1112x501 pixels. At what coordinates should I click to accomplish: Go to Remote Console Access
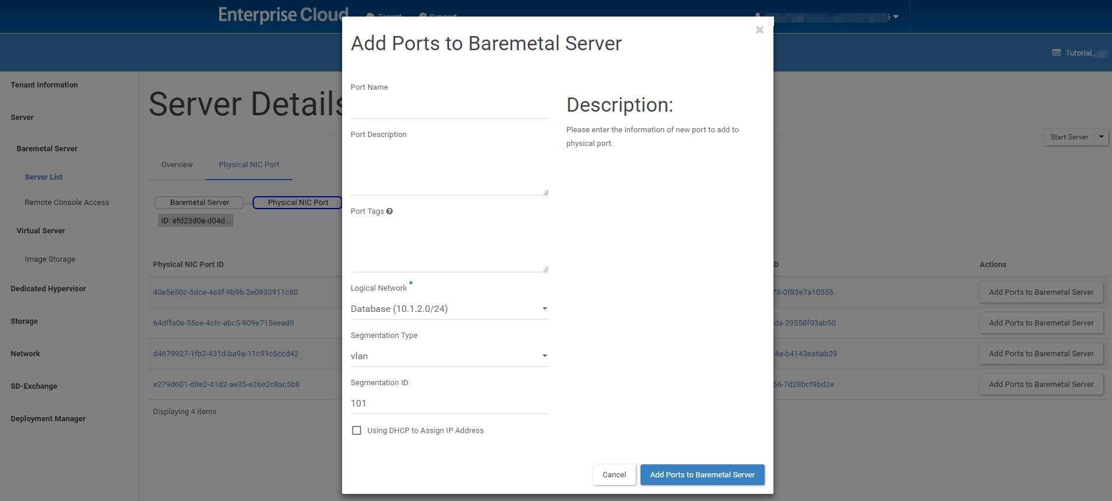point(67,203)
